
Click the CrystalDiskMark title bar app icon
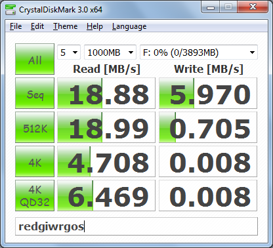pos(10,9)
